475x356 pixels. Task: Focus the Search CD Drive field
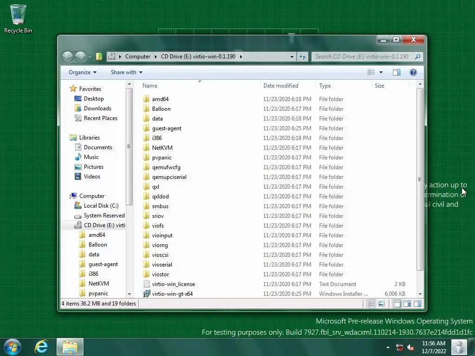click(x=363, y=57)
